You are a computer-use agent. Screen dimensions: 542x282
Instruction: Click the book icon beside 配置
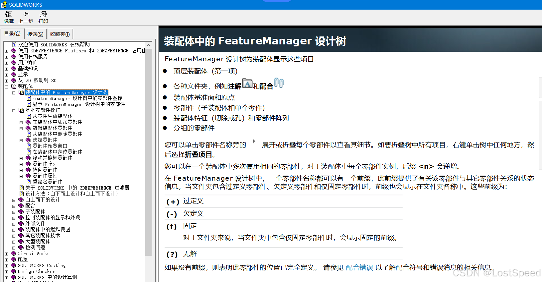click(x=14, y=259)
